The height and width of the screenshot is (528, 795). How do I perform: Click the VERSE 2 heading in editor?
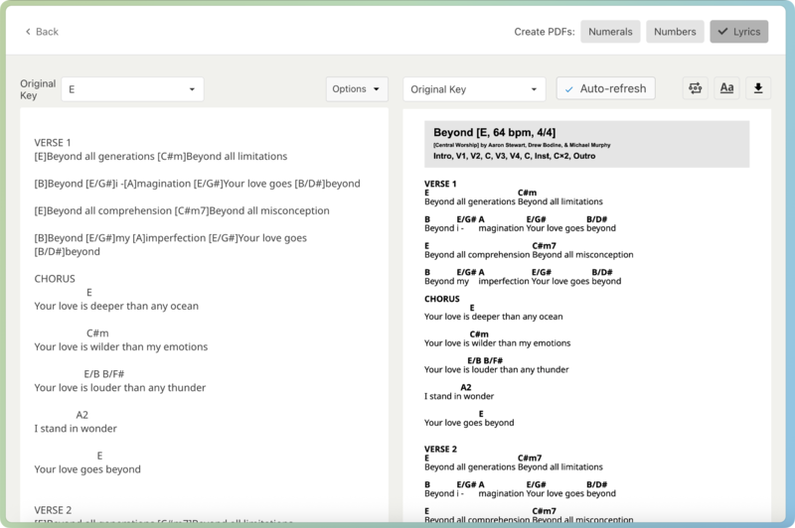(53, 510)
